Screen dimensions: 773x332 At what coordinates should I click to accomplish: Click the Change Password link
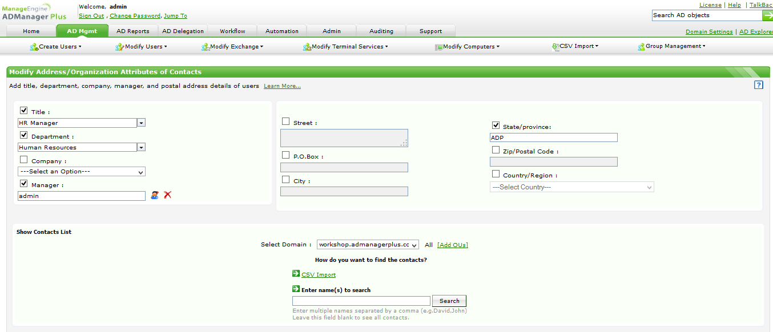(135, 16)
